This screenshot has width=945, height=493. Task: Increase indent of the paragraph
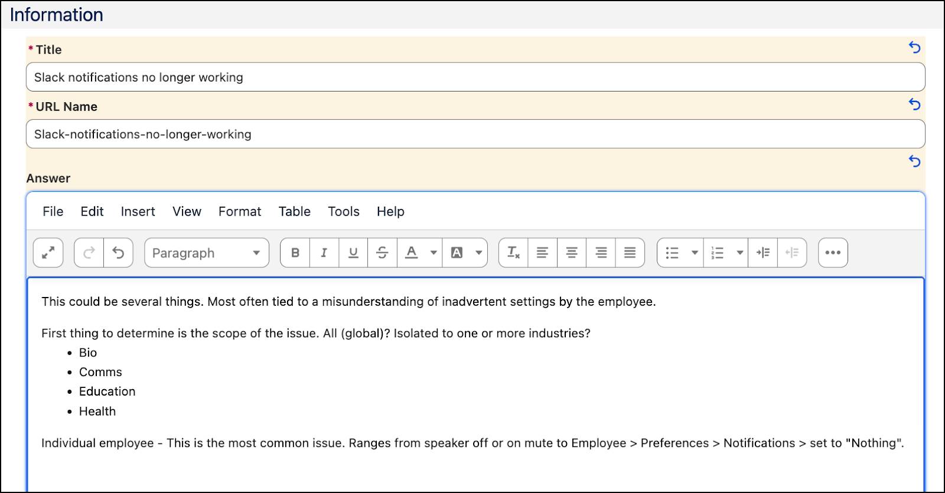coord(762,253)
